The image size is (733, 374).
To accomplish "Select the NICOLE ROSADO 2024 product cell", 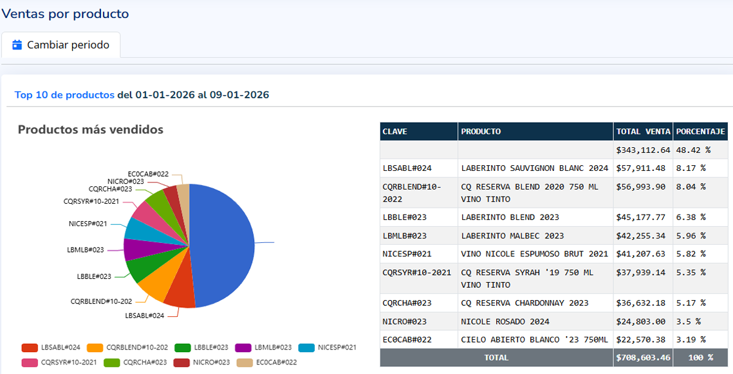I will pyautogui.click(x=505, y=321).
